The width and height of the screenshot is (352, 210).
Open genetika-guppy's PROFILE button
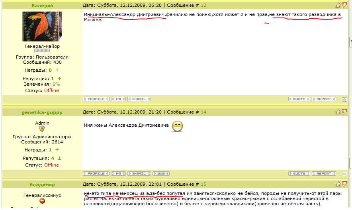point(96,174)
